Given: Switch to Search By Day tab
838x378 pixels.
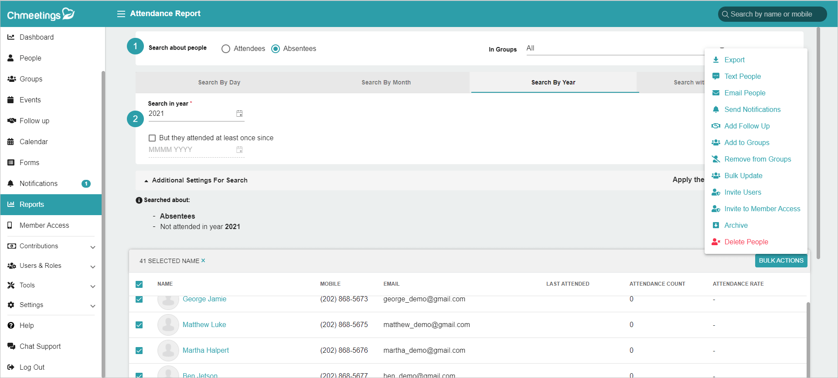Looking at the screenshot, I should pyautogui.click(x=219, y=82).
